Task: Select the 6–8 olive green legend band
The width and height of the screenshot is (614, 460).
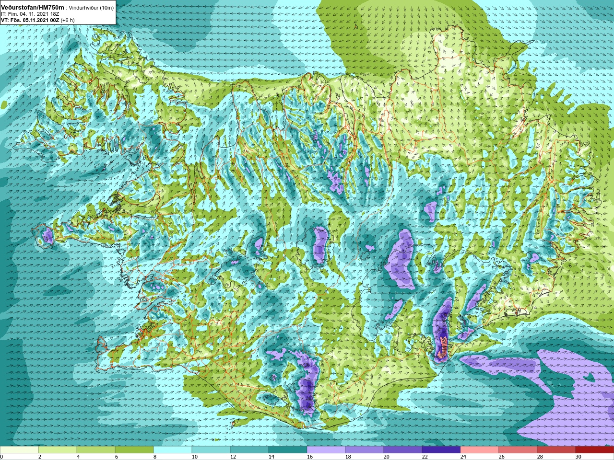Action: 134,450
